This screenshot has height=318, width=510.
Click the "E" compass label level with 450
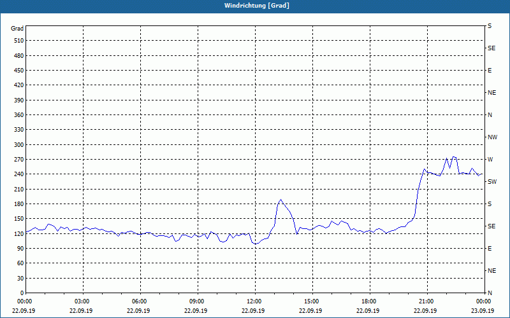490,71
